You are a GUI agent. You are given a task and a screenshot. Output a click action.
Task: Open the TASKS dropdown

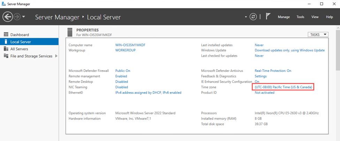318,34
